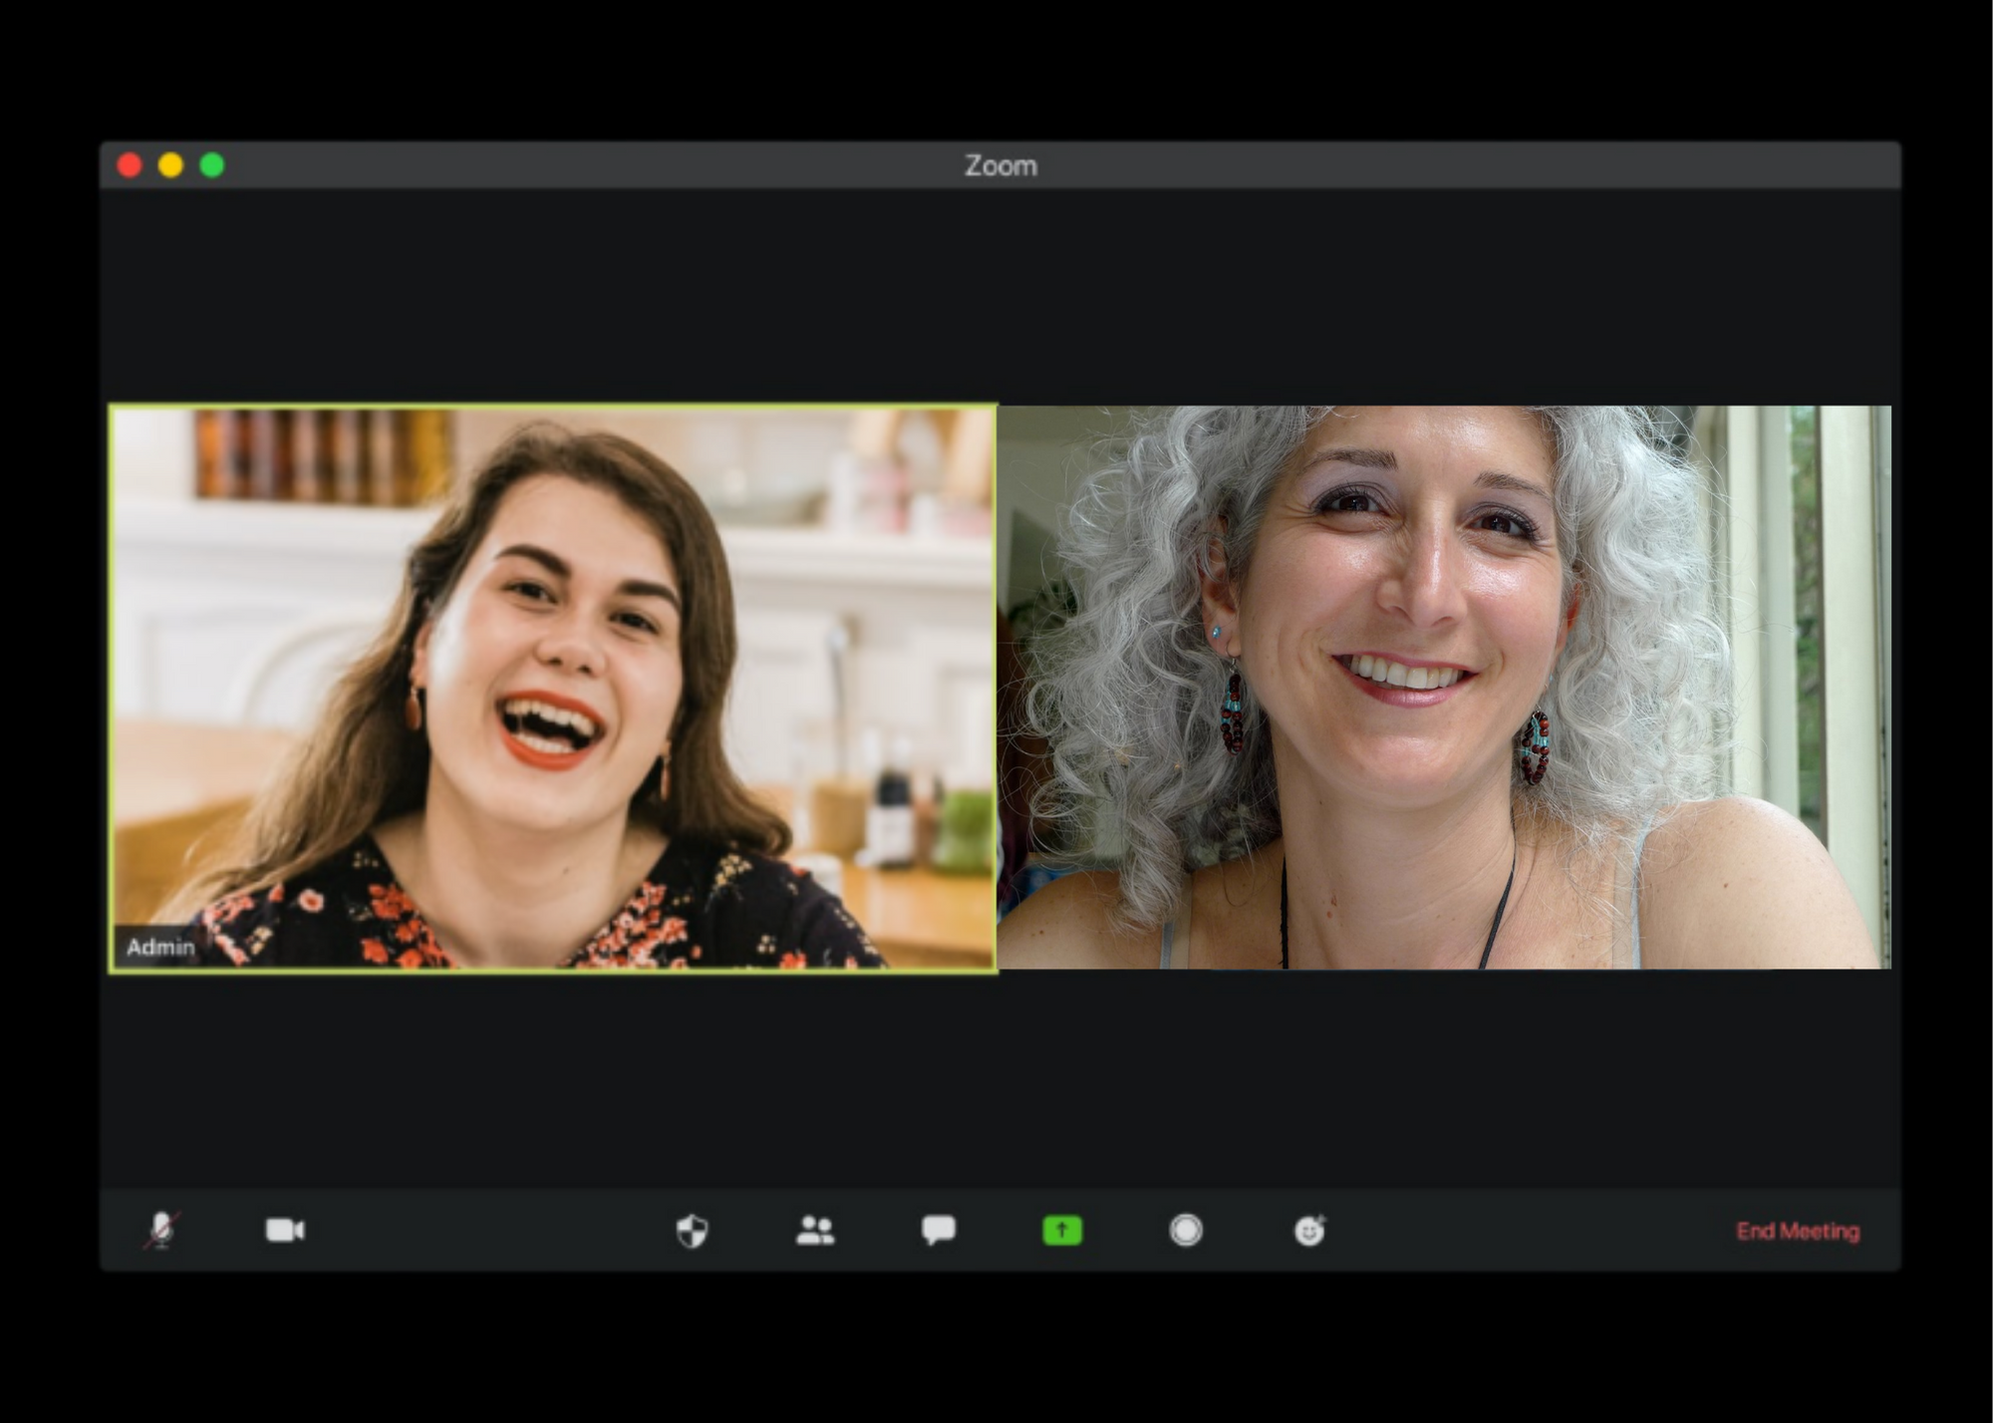Image resolution: width=1993 pixels, height=1423 pixels.
Task: Click the End Meeting button
Action: [x=1798, y=1232]
